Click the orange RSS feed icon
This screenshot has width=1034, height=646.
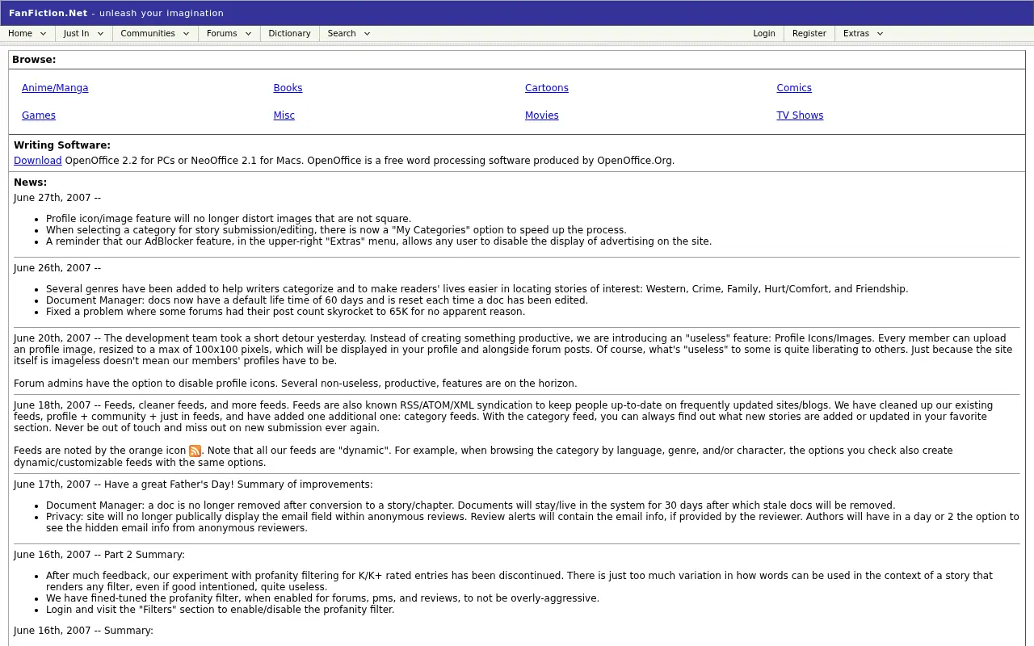195,451
